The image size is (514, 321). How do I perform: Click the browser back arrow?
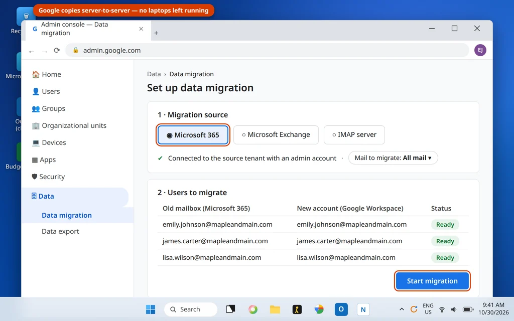32,51
